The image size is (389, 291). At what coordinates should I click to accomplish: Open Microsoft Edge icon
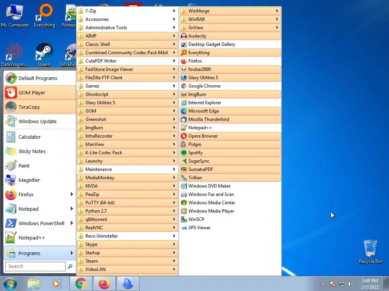pyautogui.click(x=184, y=111)
